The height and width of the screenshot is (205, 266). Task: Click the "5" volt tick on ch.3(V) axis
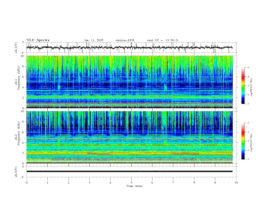coord(24,167)
